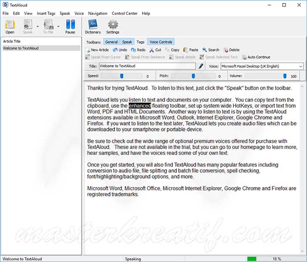Pause the speech playback
This screenshot has width=307, height=262.
click(x=70, y=26)
